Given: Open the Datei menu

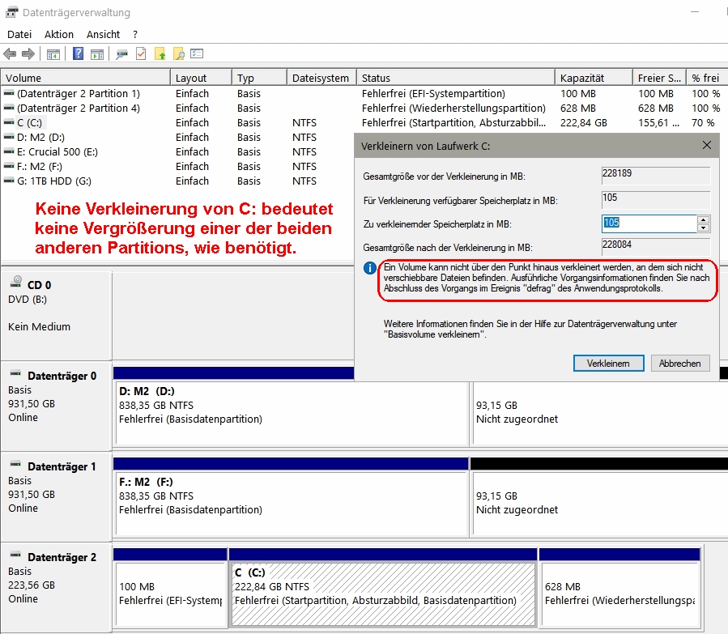Looking at the screenshot, I should pos(19,34).
